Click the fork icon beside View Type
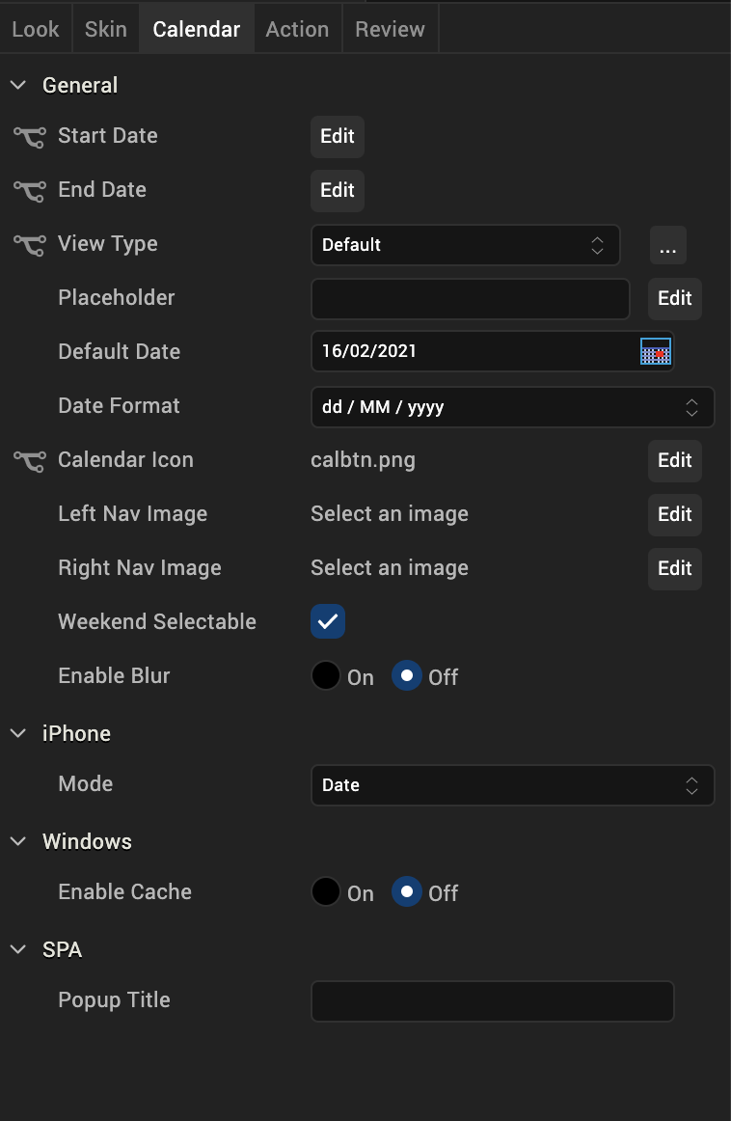 29,245
